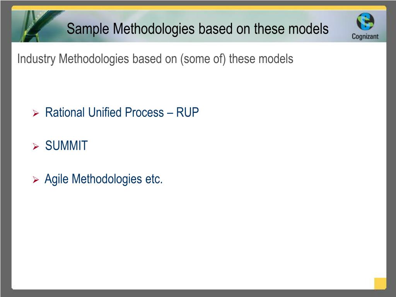Click the Cognizant wordmark under the logo
The width and height of the screenshot is (396, 297).
365,37
